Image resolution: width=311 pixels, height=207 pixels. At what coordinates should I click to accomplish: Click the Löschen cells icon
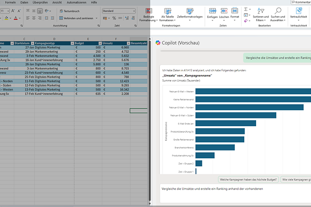(x=223, y=11)
